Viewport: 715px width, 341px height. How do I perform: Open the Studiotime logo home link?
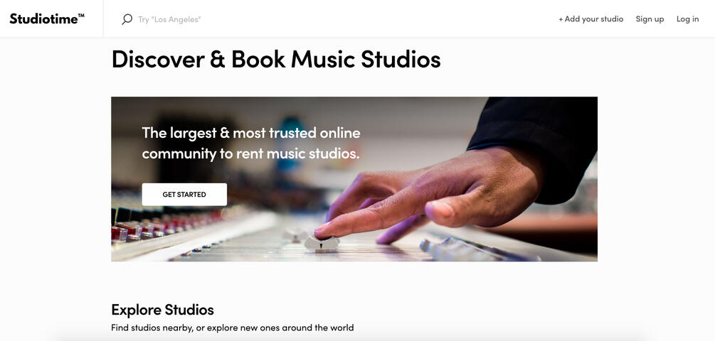[47, 18]
